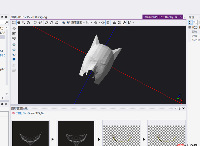Screen dimensions: 200x146
Task: Open the cylinder shape dropdown arrow
Action: (91, 23)
